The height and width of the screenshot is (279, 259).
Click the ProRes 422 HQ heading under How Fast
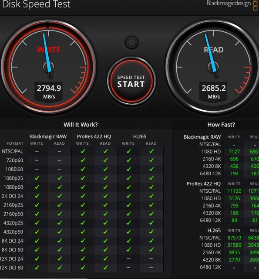tap(204, 184)
